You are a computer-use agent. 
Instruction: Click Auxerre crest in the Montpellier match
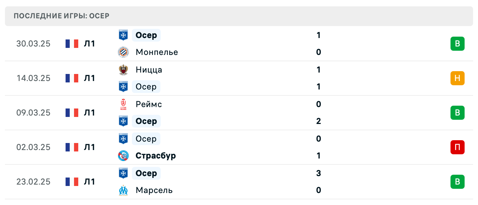123,35
